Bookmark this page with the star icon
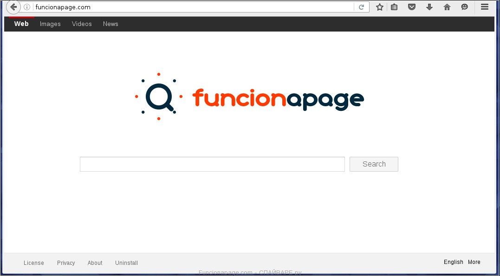This screenshot has width=500, height=276. click(379, 7)
